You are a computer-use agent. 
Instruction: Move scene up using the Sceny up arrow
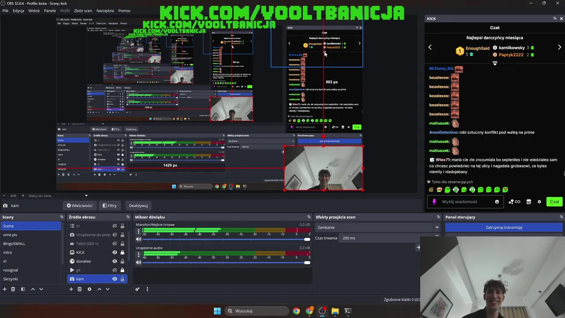pyautogui.click(x=33, y=289)
